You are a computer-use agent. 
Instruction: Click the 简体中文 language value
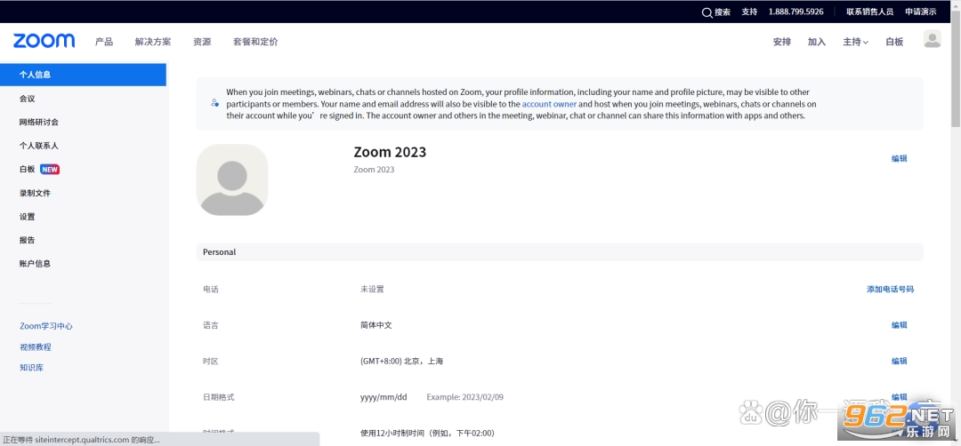click(x=376, y=325)
